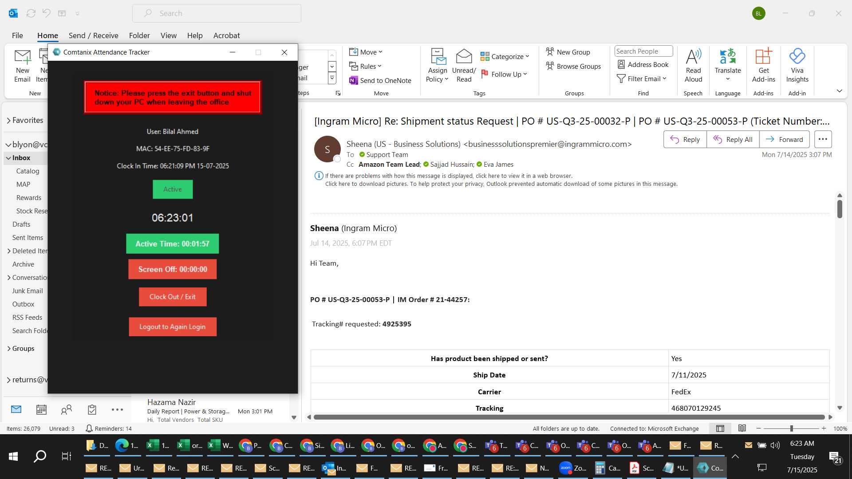Switch to Reading view in status bar
The width and height of the screenshot is (852, 479).
pyautogui.click(x=742, y=428)
